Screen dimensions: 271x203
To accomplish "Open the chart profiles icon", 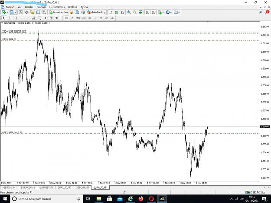I will point(11,12).
